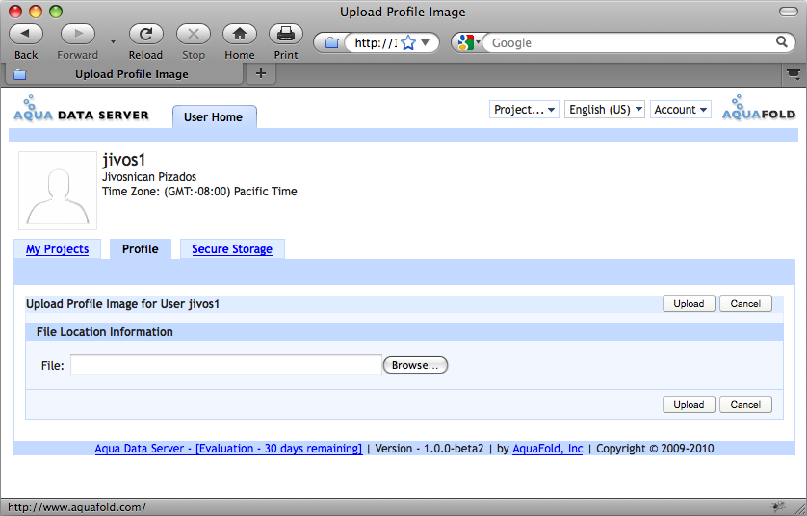Click the bottom Upload button
Viewport: 807px width, 516px height.
pos(689,404)
